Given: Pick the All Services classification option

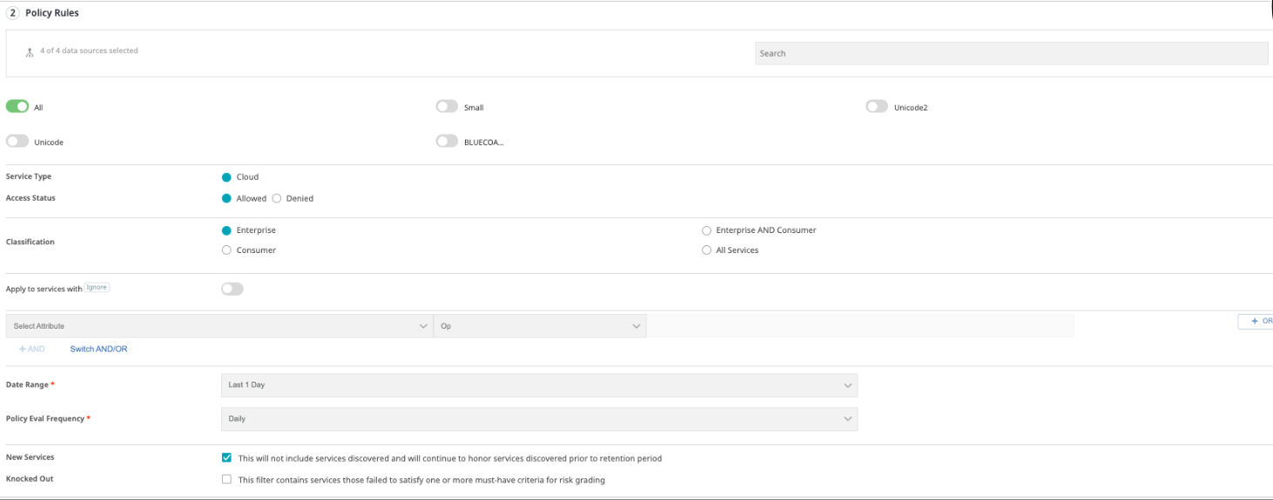Looking at the screenshot, I should [707, 250].
